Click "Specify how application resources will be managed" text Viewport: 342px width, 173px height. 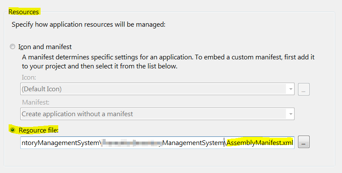[x=88, y=25]
